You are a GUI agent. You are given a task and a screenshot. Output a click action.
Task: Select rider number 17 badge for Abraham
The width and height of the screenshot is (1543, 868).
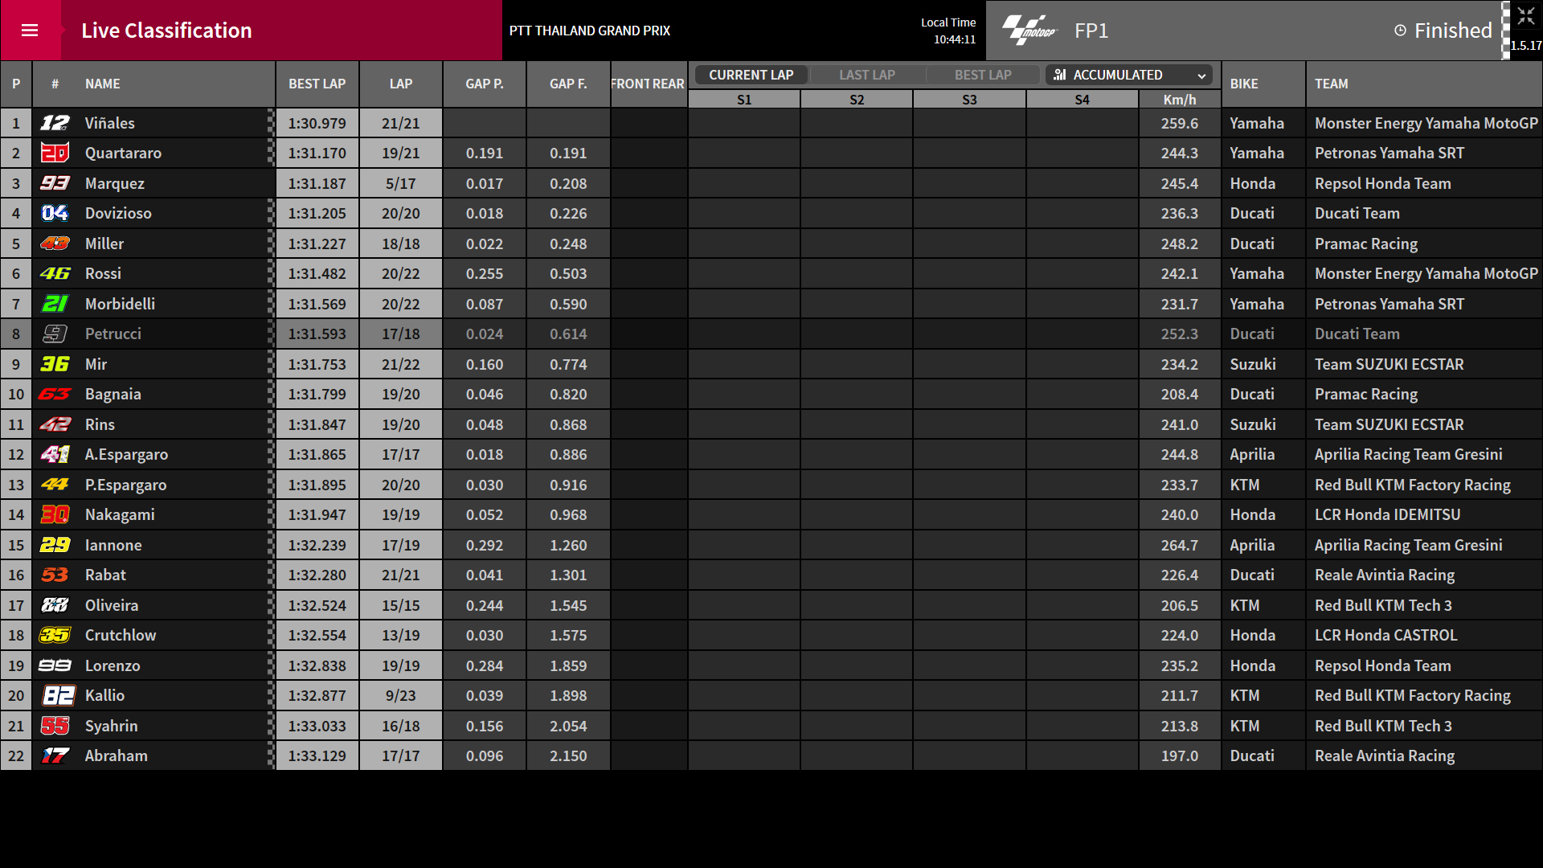click(55, 755)
